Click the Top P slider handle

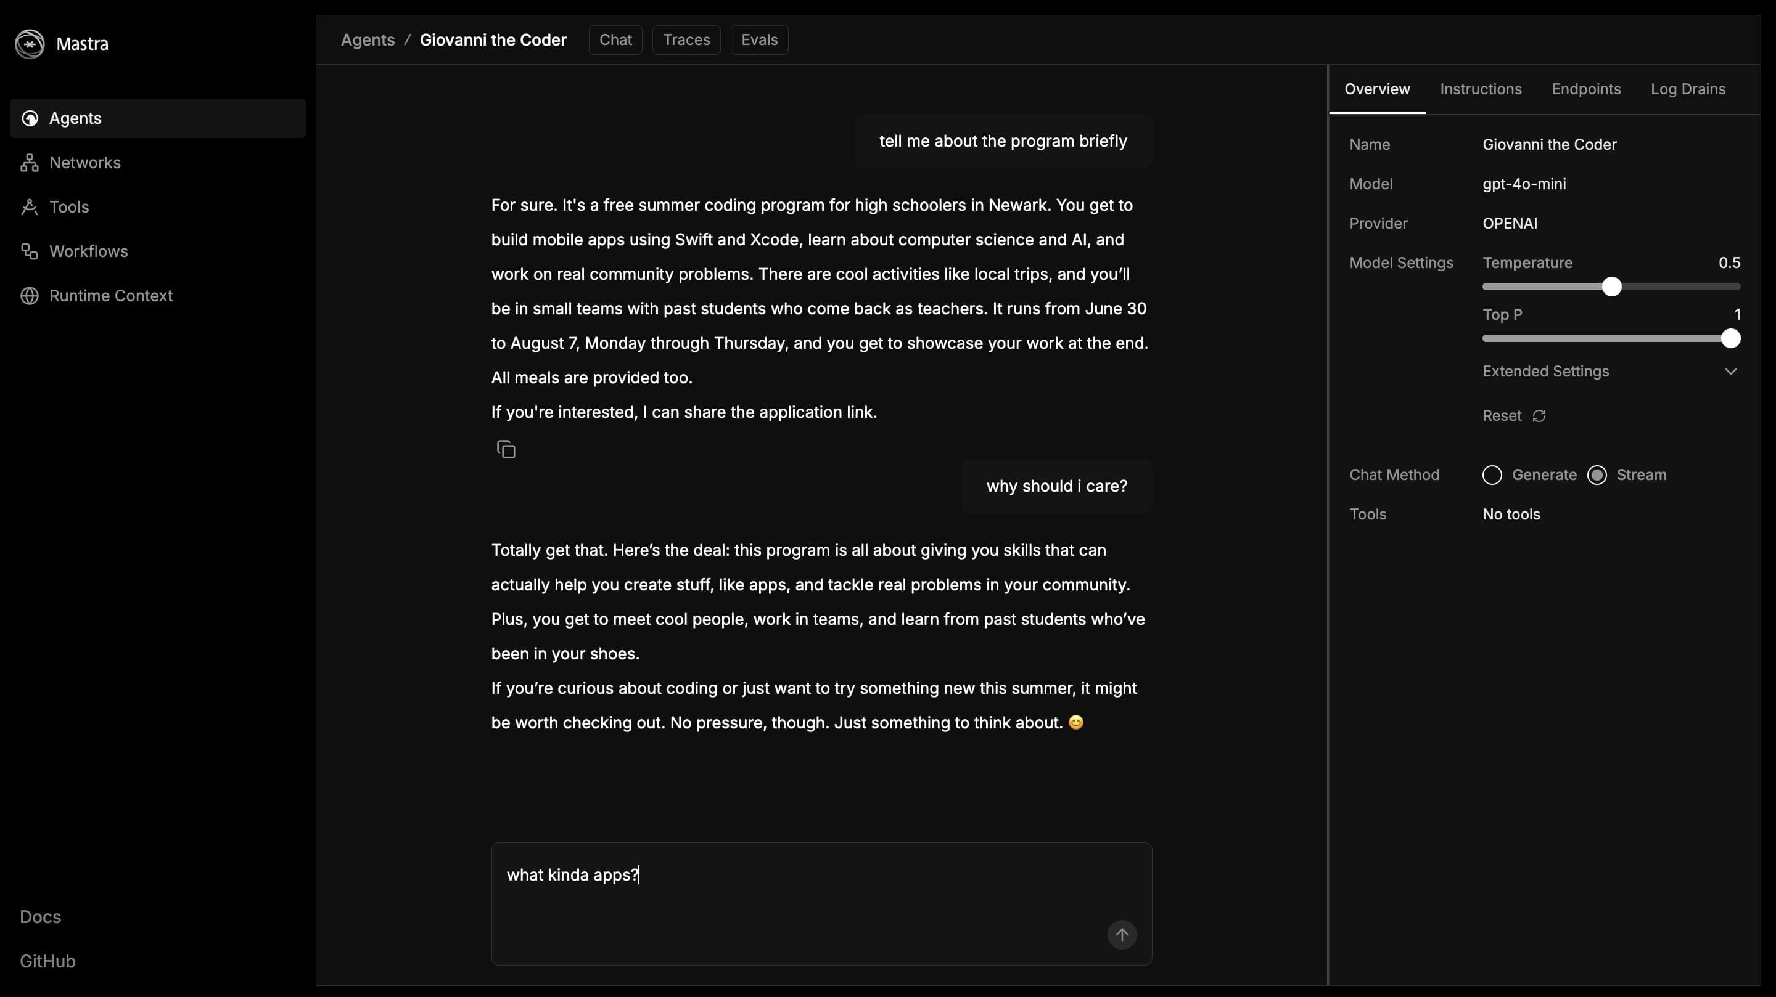coord(1730,338)
